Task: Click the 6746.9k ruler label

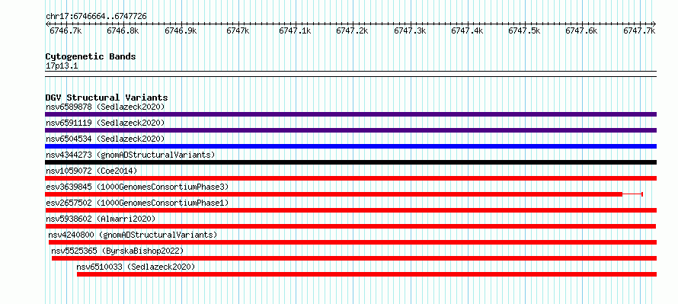Action: (x=181, y=30)
